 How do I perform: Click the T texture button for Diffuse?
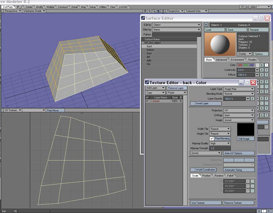point(266,75)
